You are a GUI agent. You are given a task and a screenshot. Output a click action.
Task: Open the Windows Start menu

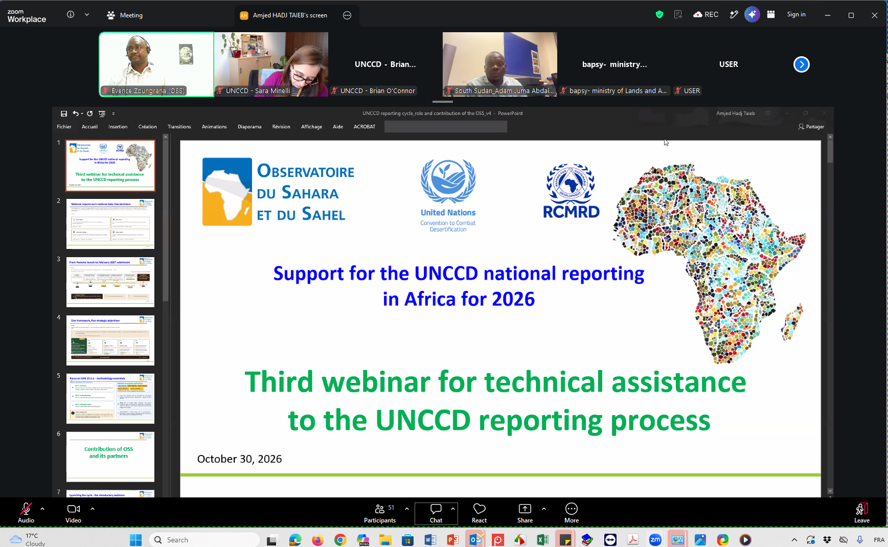tap(135, 540)
